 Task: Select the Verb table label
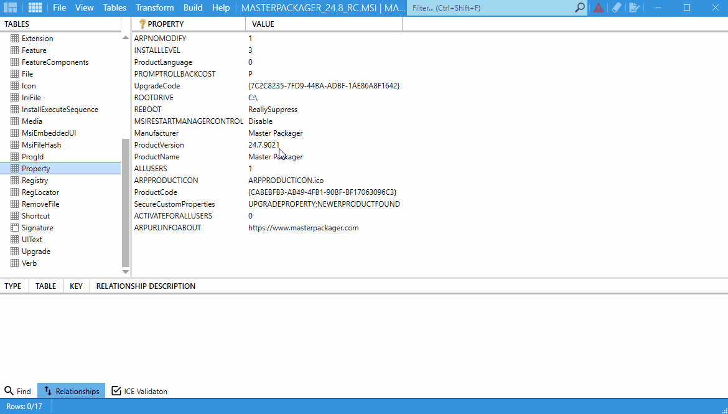click(x=29, y=263)
